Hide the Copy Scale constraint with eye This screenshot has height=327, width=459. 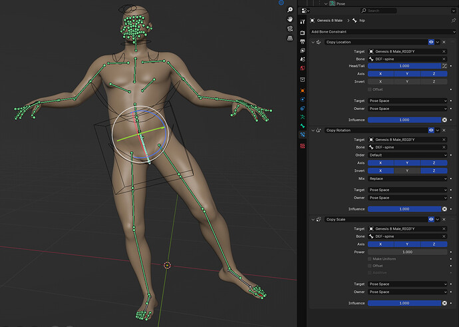click(431, 220)
